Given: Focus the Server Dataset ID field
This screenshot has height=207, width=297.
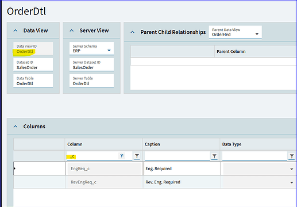Looking at the screenshot, I should pyautogui.click(x=91, y=65).
